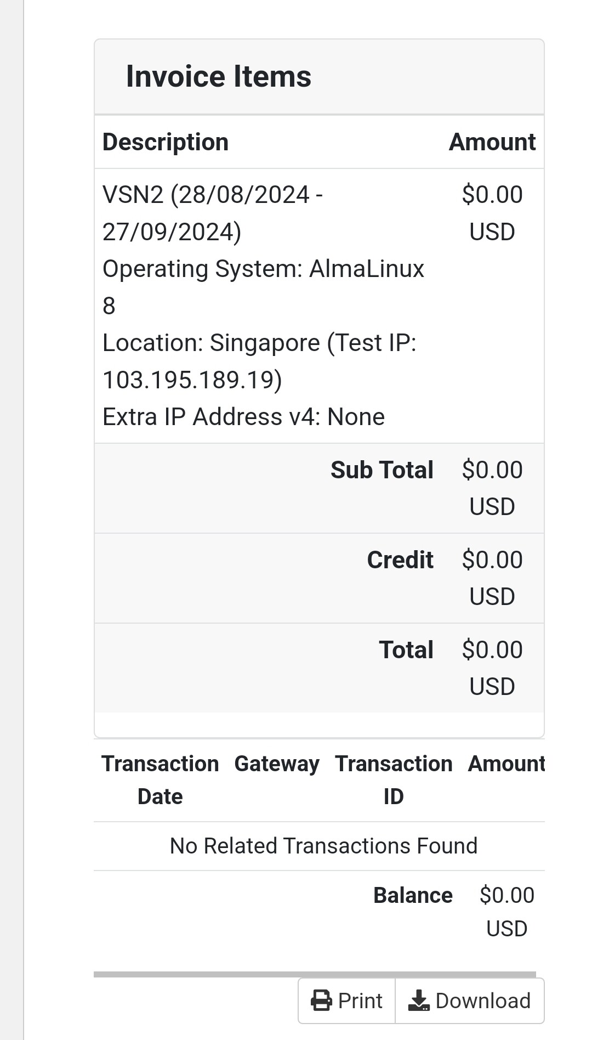
Task: Click the horizontal scrollbar above Print
Action: (315, 974)
